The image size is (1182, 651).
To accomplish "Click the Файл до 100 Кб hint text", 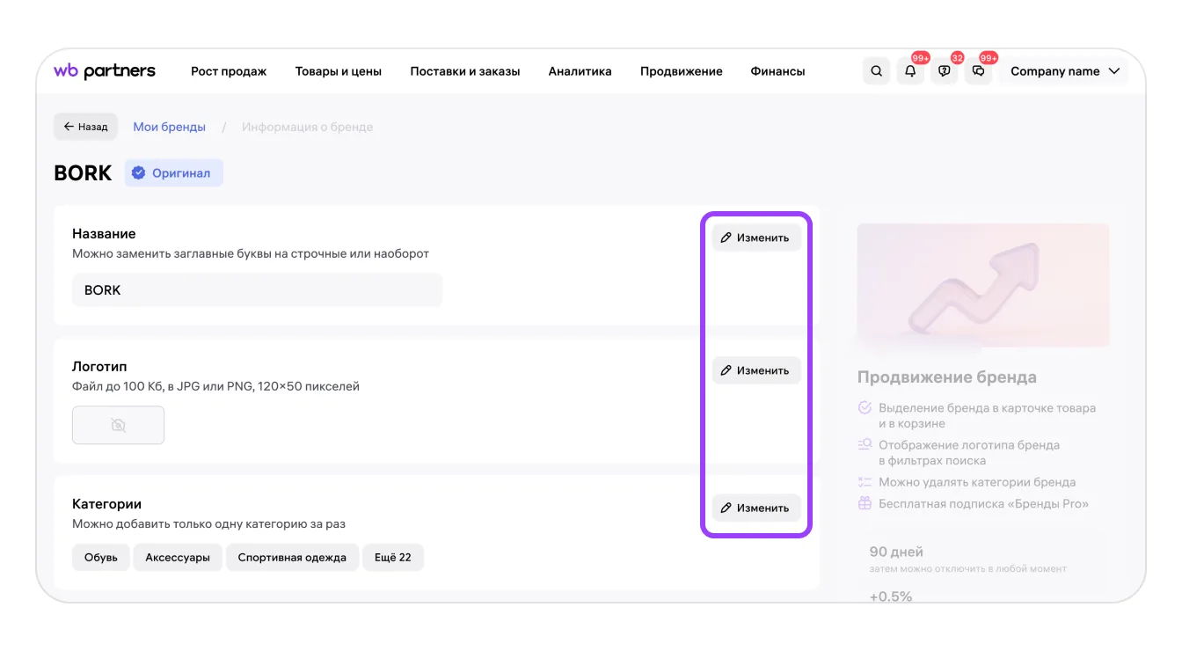I will pyautogui.click(x=215, y=386).
